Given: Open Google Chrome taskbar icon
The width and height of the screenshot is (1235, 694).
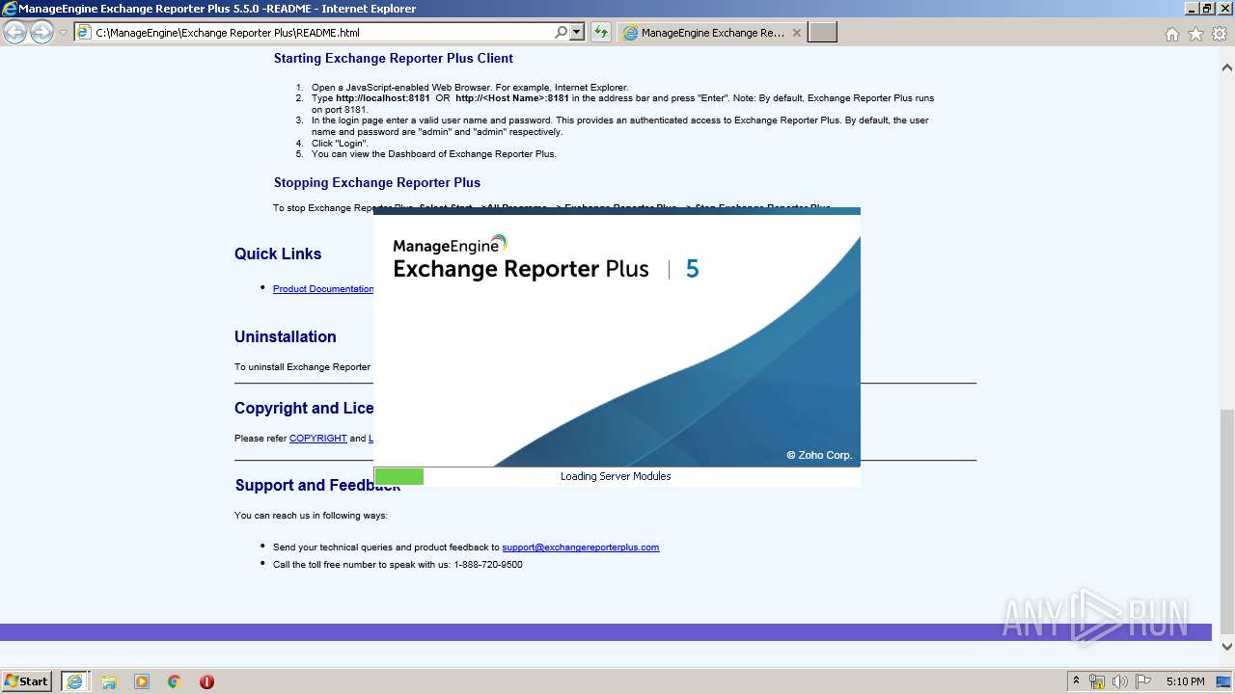Looking at the screenshot, I should [x=175, y=681].
